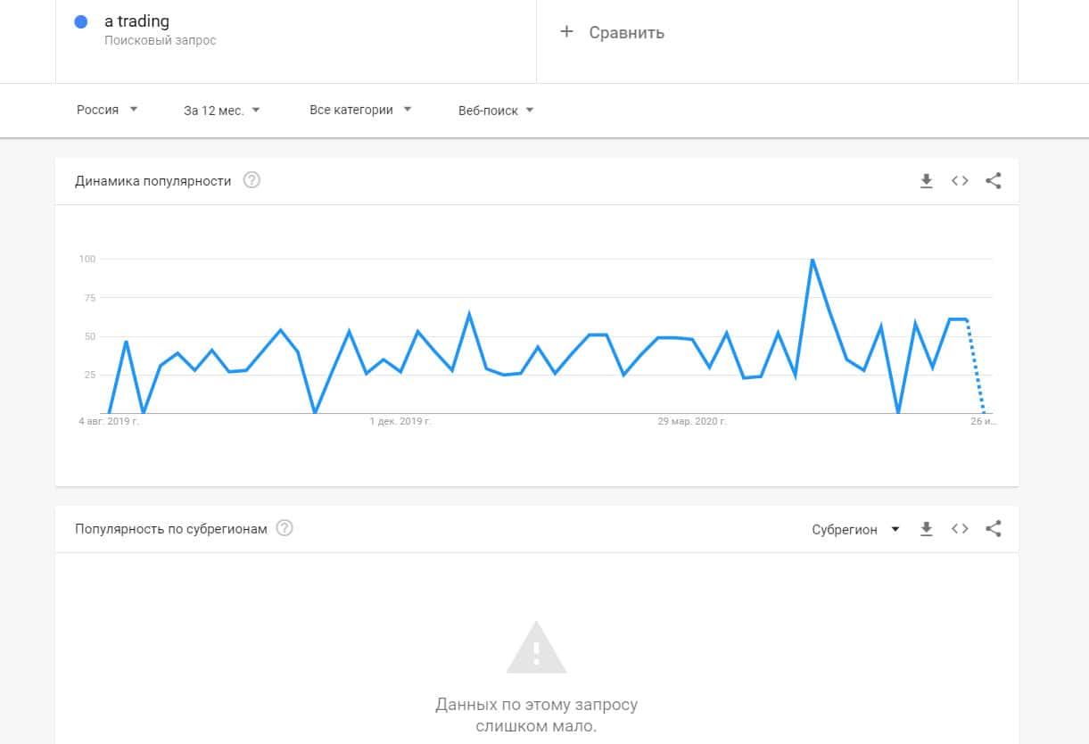
Task: Click embed code icon for popularity chart
Action: 960,181
